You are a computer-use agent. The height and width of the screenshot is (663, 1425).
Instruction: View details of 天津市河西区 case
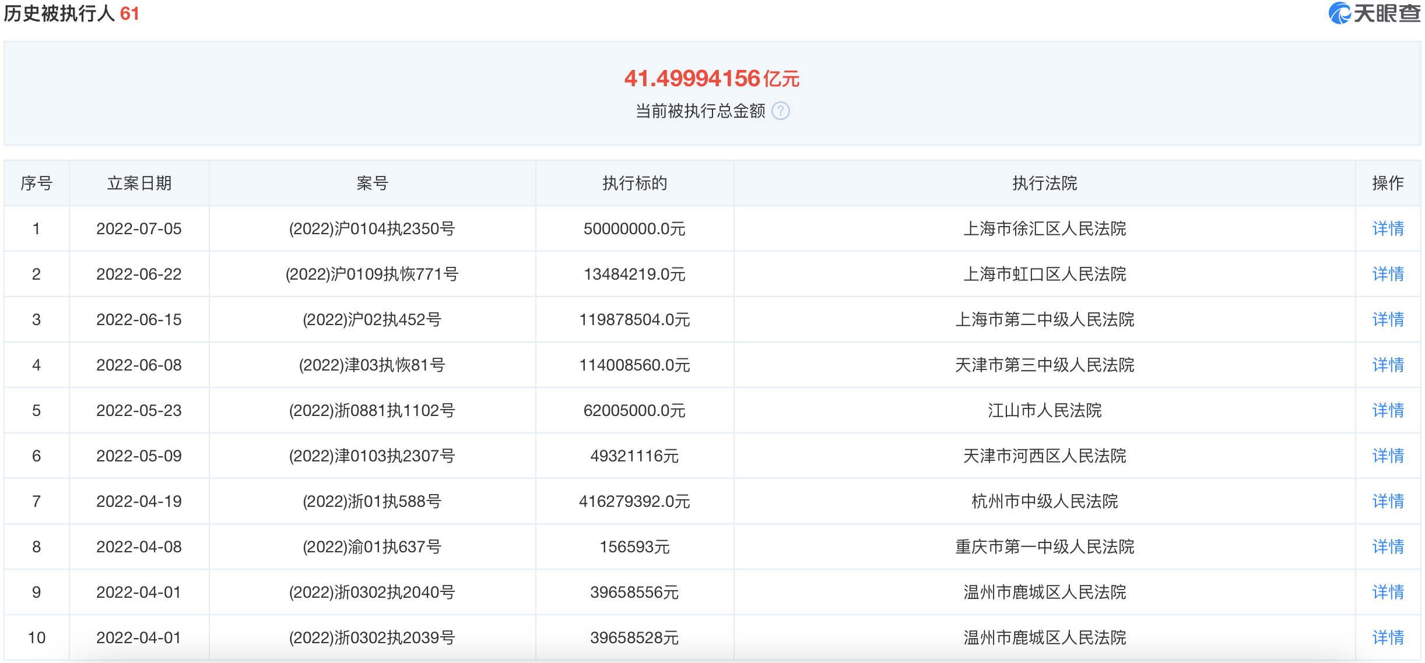pyautogui.click(x=1388, y=456)
